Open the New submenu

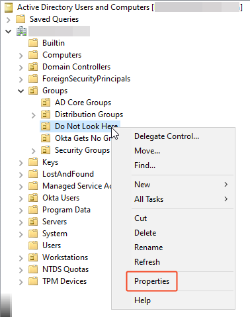point(173,185)
